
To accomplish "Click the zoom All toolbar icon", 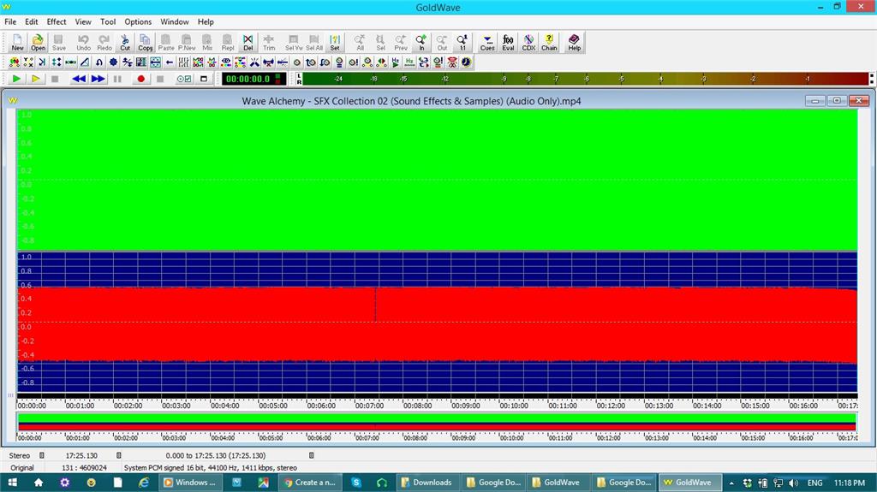I will pyautogui.click(x=360, y=43).
